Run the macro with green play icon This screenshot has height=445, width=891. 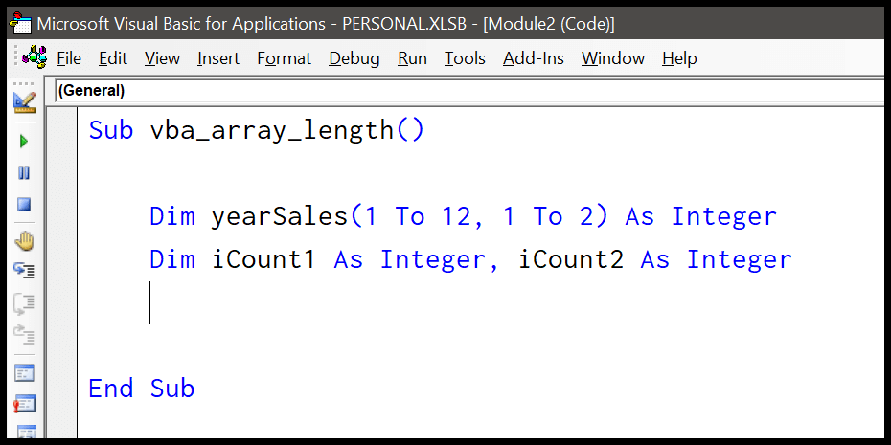[x=25, y=142]
